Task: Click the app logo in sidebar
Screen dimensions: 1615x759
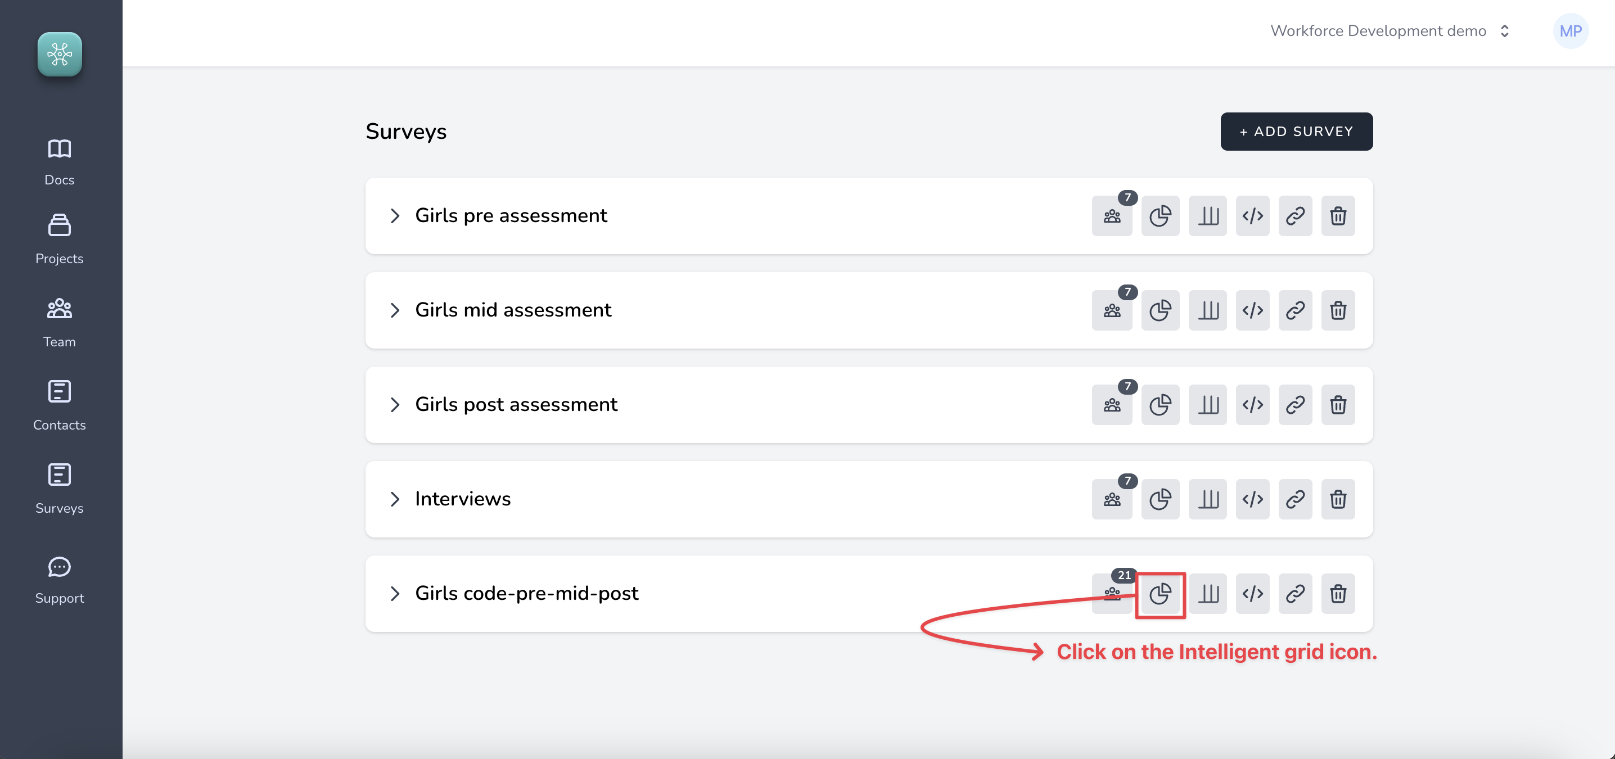Action: tap(60, 55)
